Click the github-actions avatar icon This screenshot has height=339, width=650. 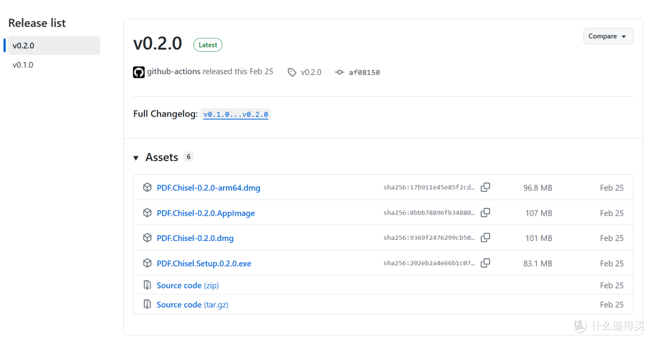tap(138, 72)
